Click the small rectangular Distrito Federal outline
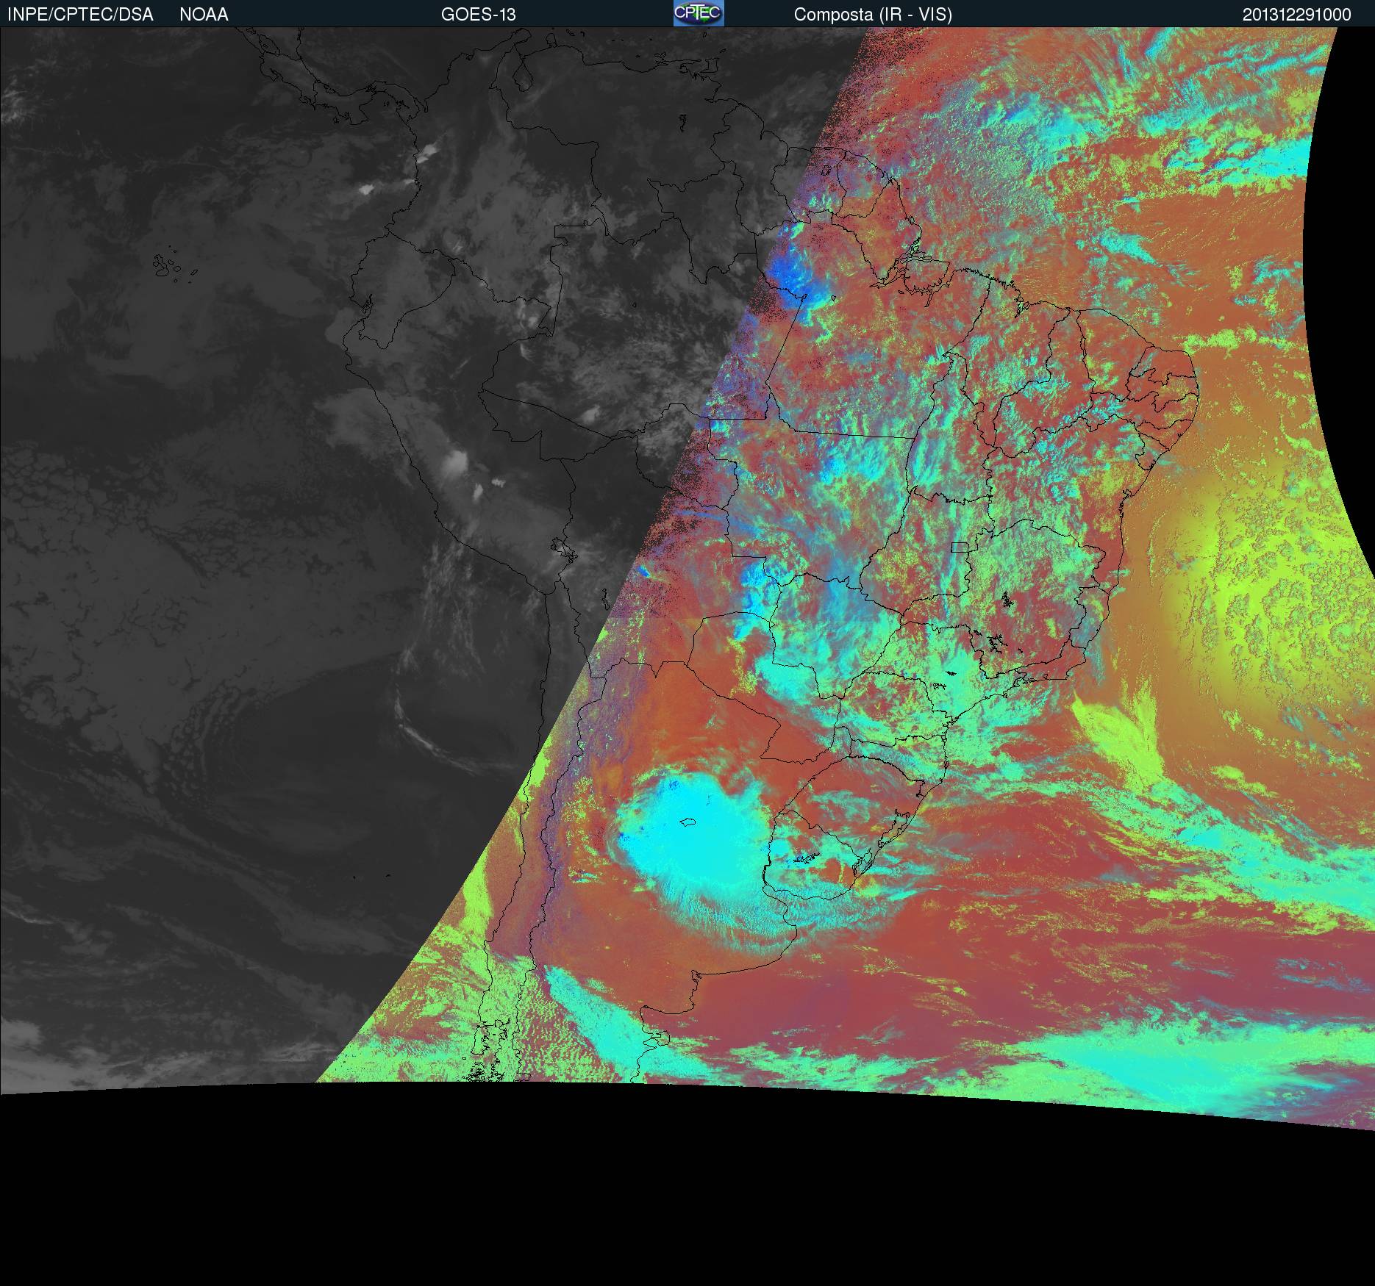 960,547
